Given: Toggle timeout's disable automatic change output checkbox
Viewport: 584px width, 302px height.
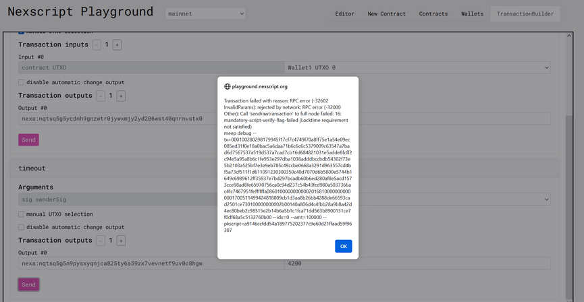Looking at the screenshot, I should pos(22,227).
